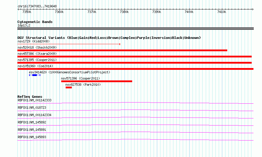Select the nsv571396 red loss bar

tap(97, 81)
